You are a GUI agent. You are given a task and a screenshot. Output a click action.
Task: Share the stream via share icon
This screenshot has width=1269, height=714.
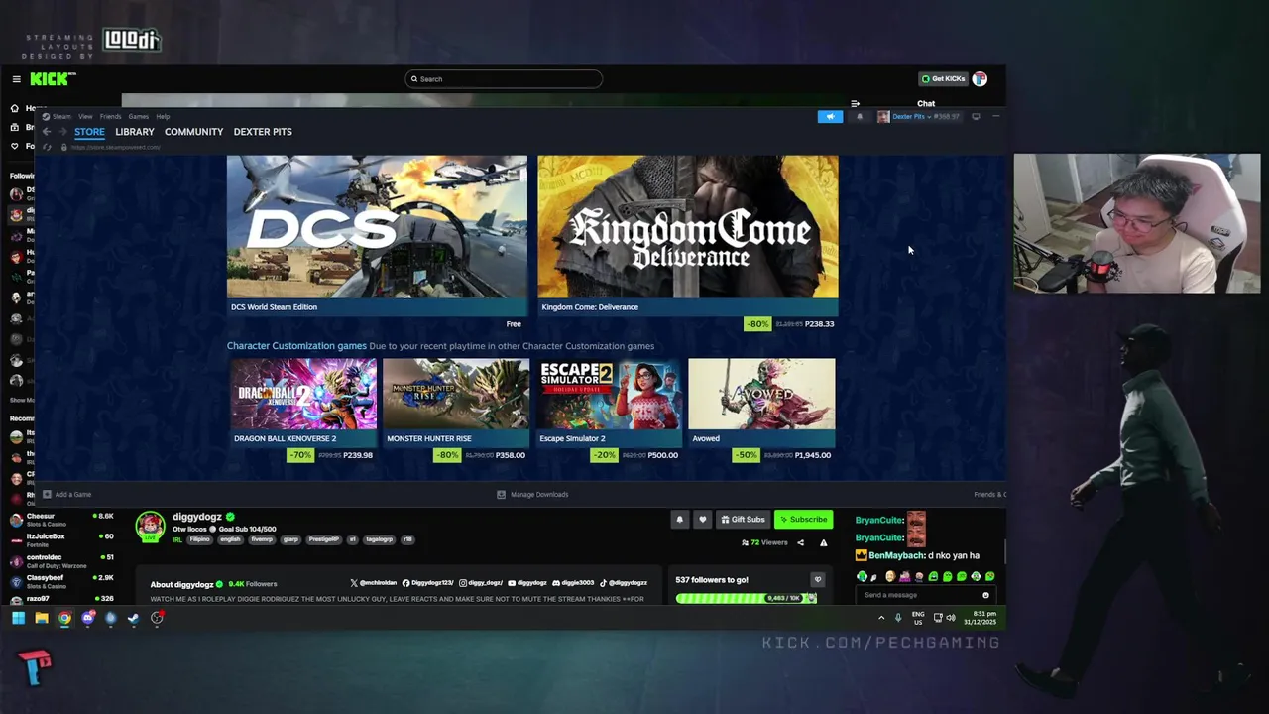tap(802, 542)
